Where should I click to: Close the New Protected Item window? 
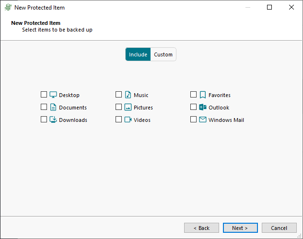point(291,7)
